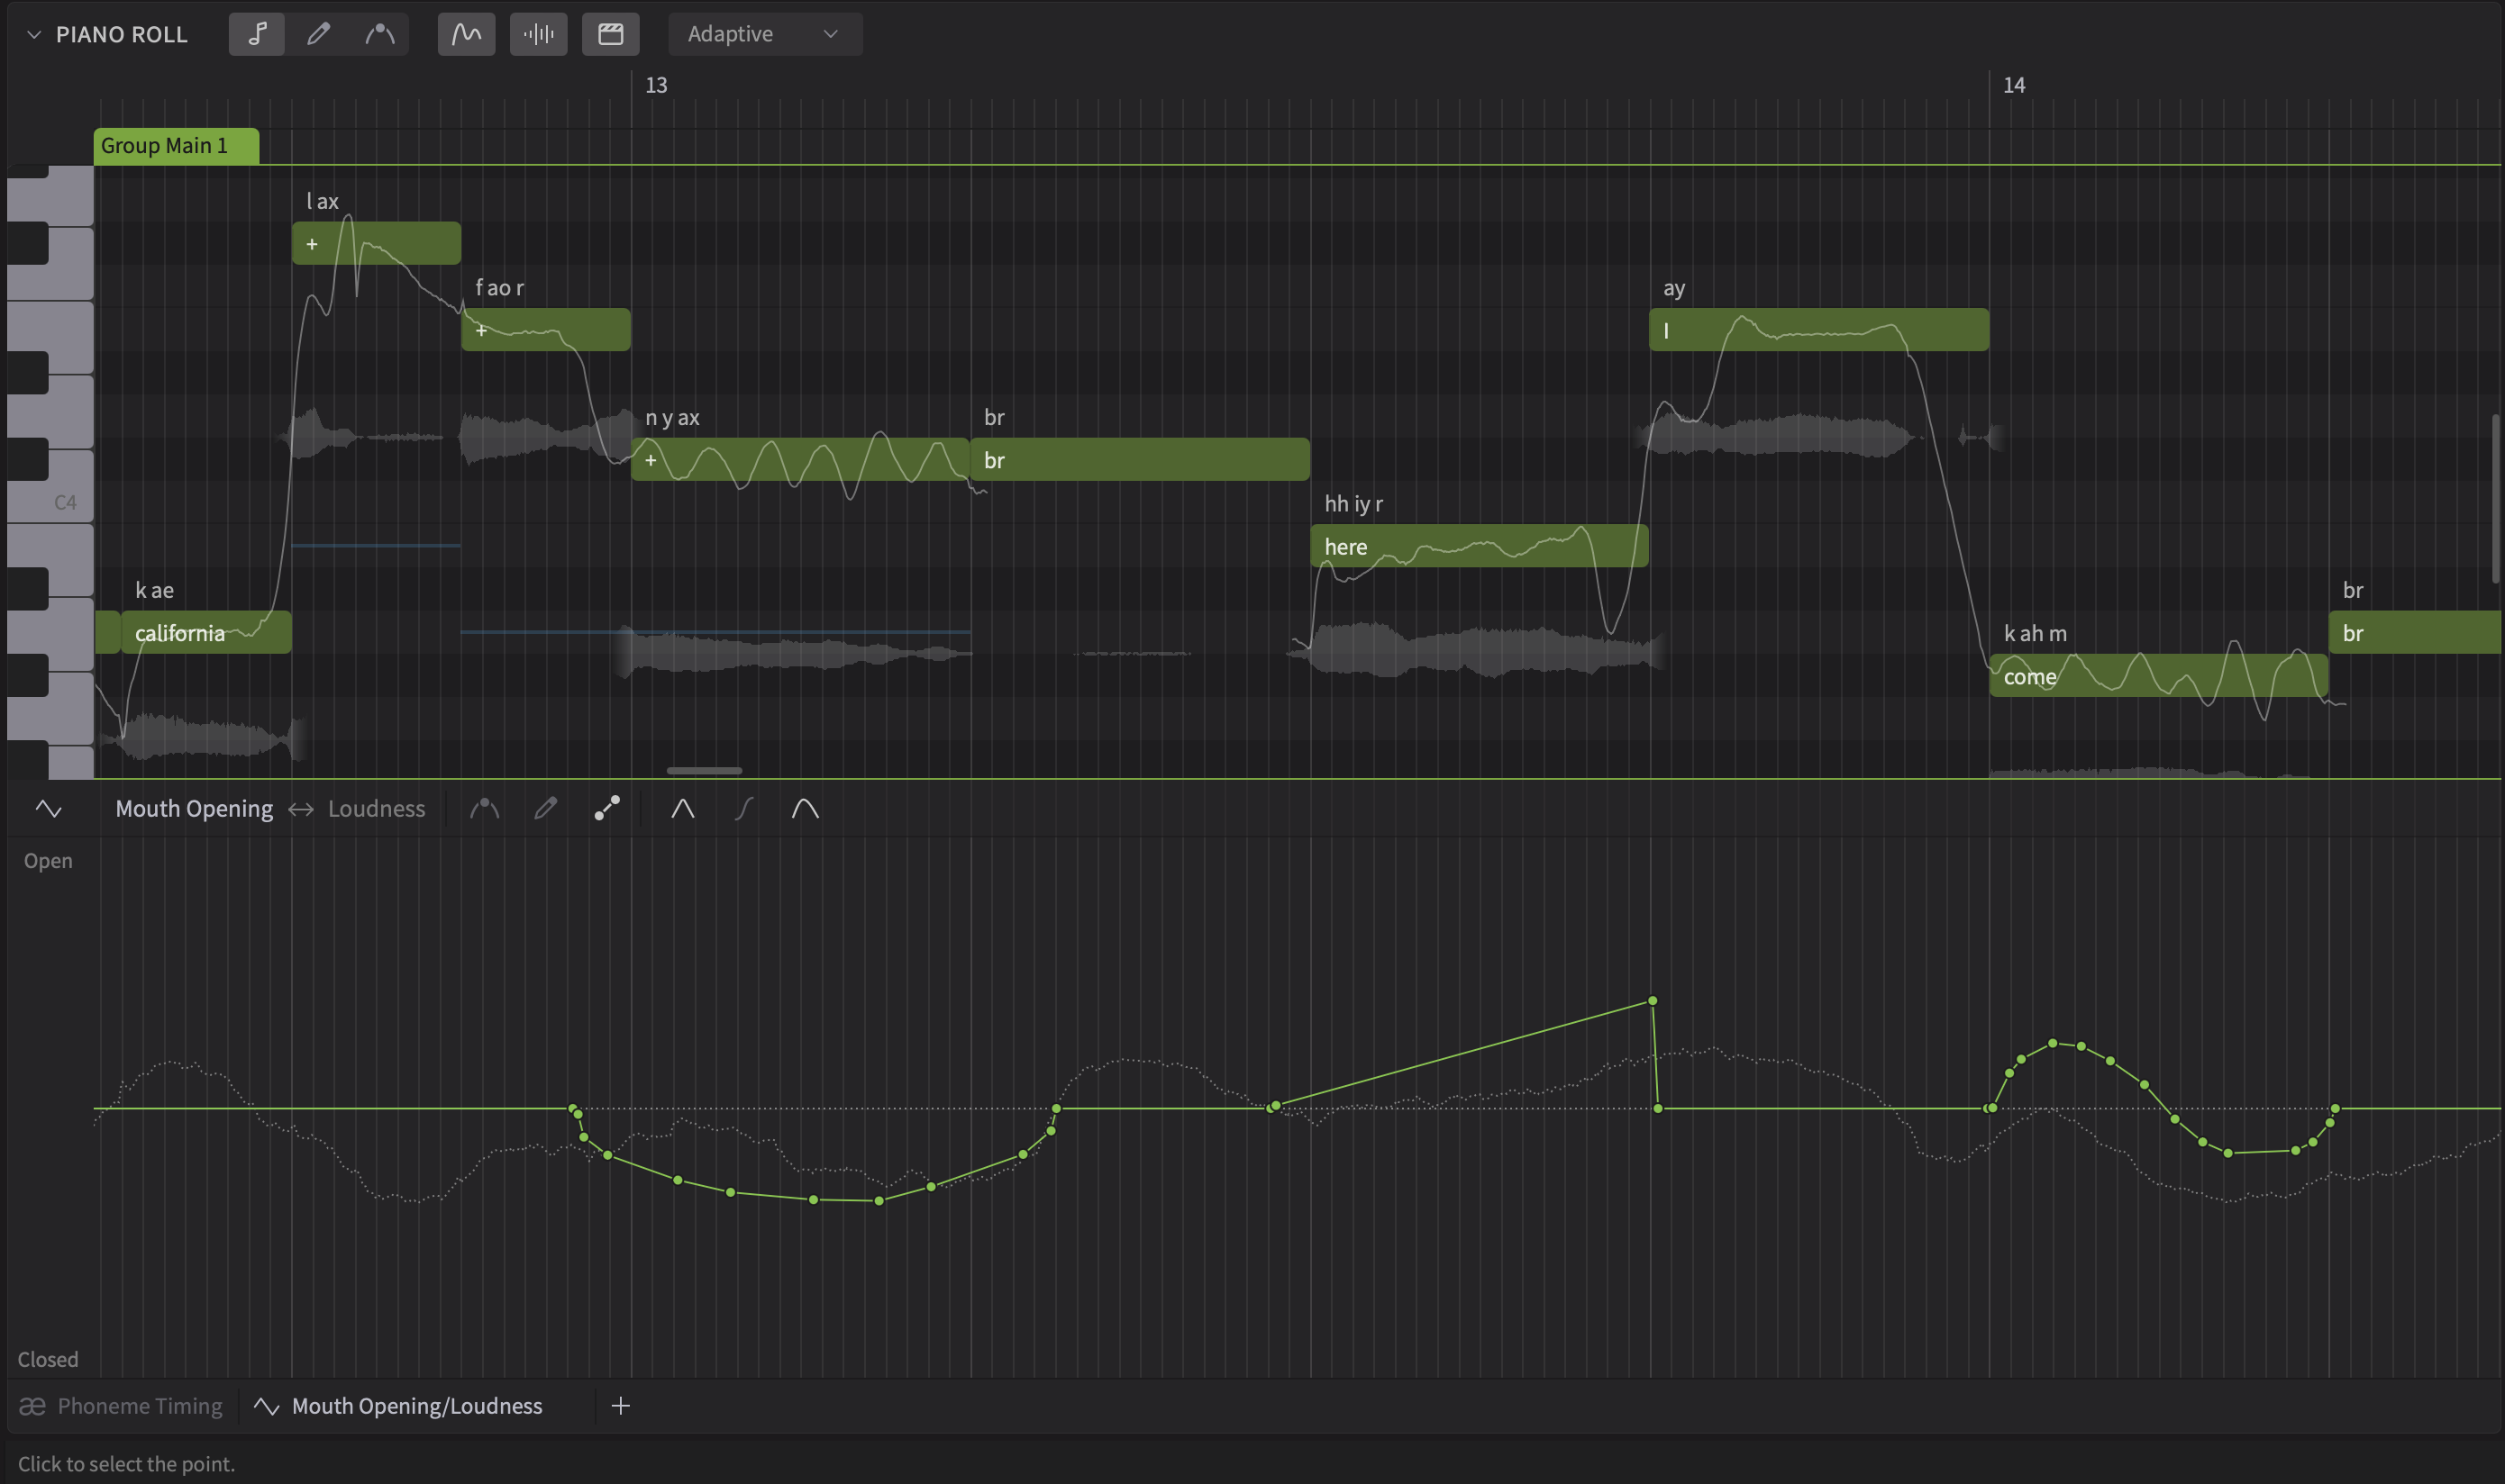Toggle the film strip display option
This screenshot has height=1484, width=2505.
(610, 33)
